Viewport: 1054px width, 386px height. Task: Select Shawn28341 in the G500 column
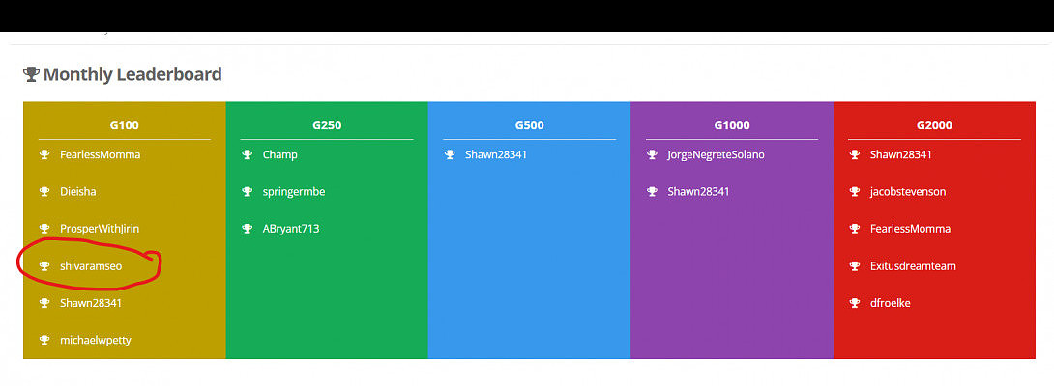pos(495,154)
